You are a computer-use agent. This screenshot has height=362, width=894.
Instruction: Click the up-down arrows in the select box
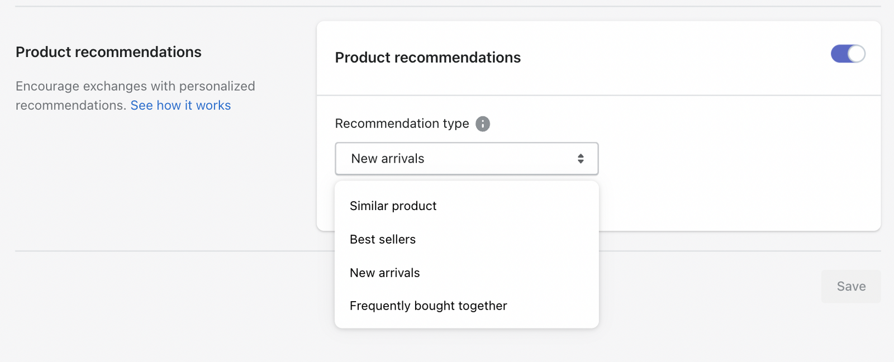(x=581, y=159)
